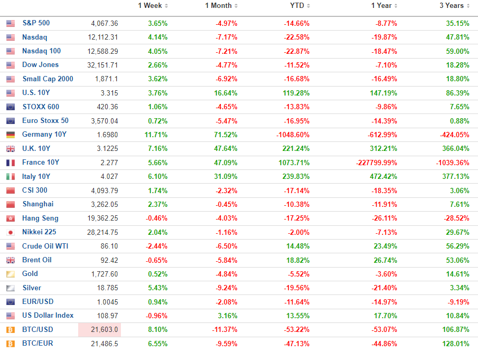
Task: Open the BTC/EUR pair link
Action: [38, 344]
